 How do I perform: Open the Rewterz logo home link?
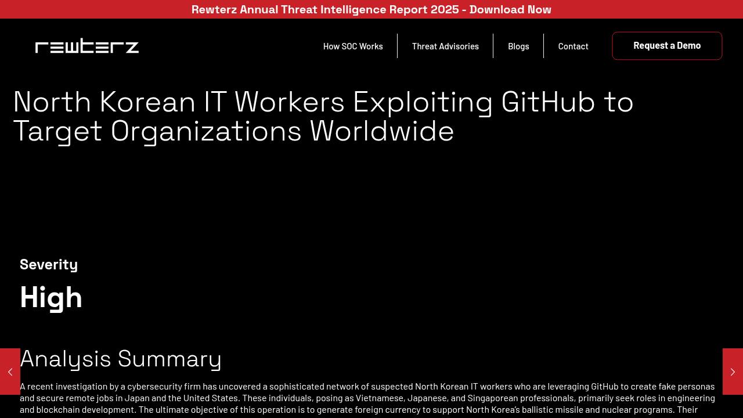[x=87, y=46]
